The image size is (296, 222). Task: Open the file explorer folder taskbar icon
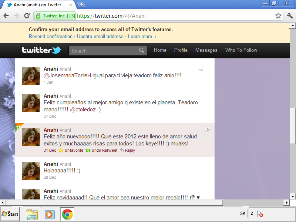[32, 215]
